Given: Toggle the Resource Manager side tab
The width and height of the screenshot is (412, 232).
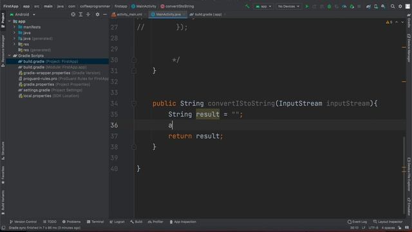Looking at the screenshot, I should coord(3,51).
